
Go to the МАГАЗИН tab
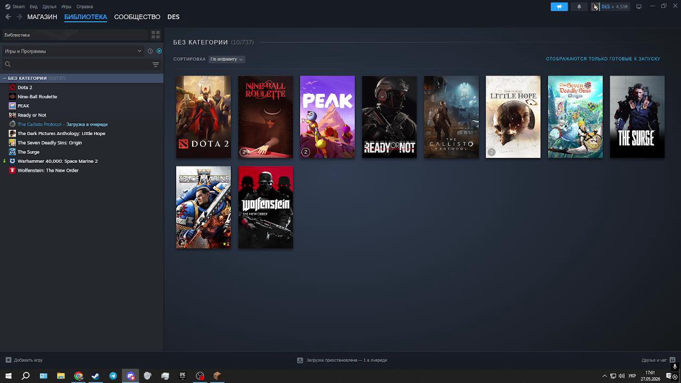[x=42, y=17]
